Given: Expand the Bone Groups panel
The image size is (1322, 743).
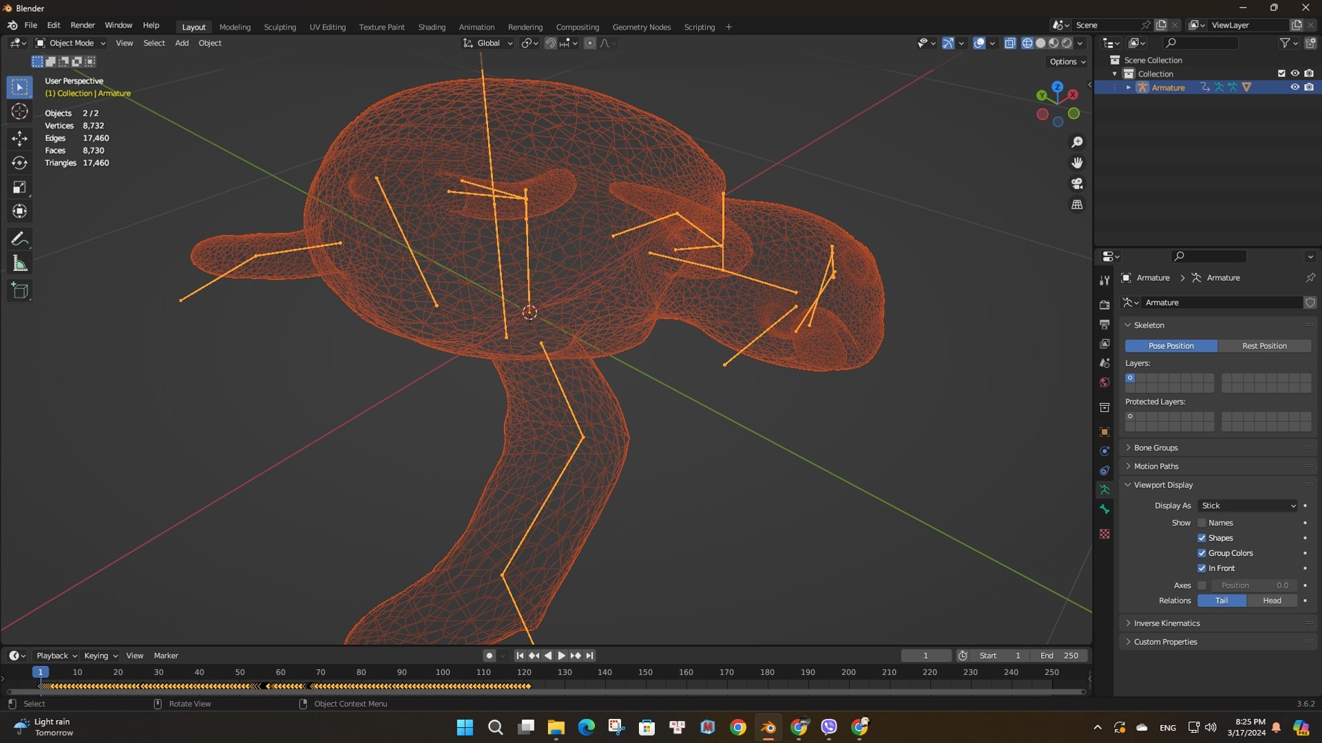Looking at the screenshot, I should coord(1155,448).
